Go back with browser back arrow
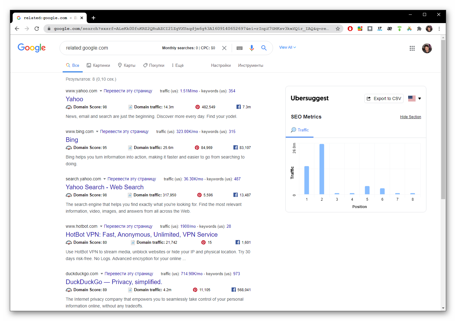This screenshot has width=456, height=321. [17, 29]
